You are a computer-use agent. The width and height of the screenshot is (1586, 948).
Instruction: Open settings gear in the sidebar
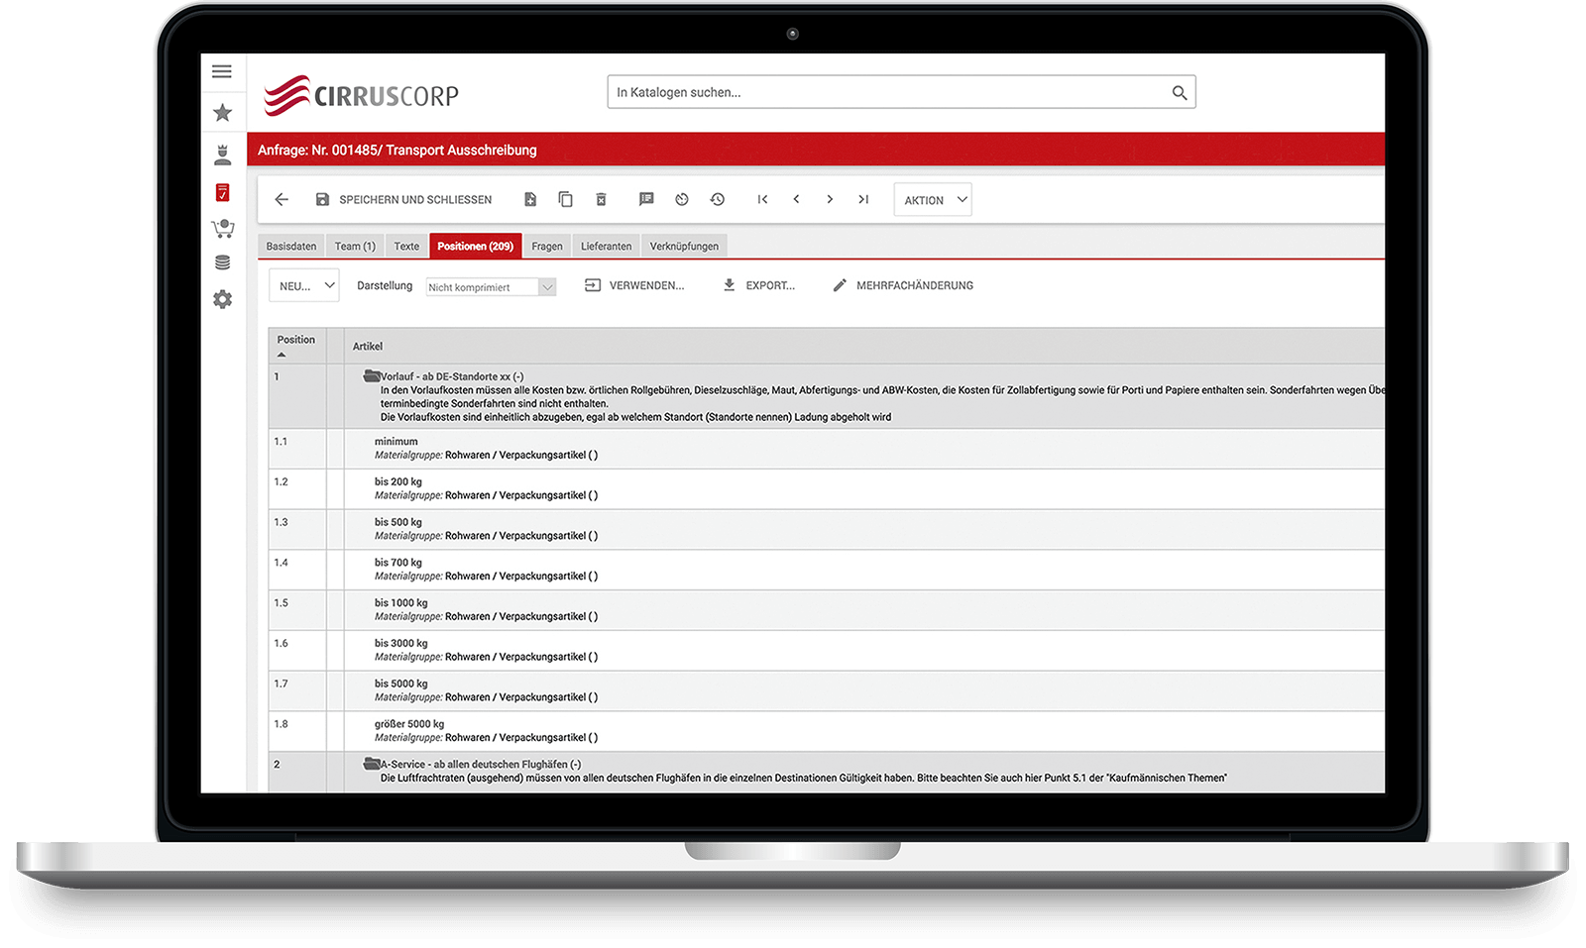coord(222,299)
